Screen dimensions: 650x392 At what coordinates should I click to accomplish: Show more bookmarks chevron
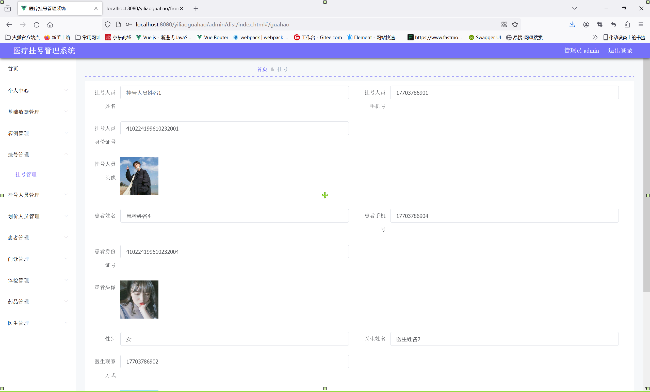[595, 37]
